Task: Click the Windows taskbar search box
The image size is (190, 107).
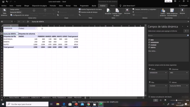Action: tap(27, 104)
